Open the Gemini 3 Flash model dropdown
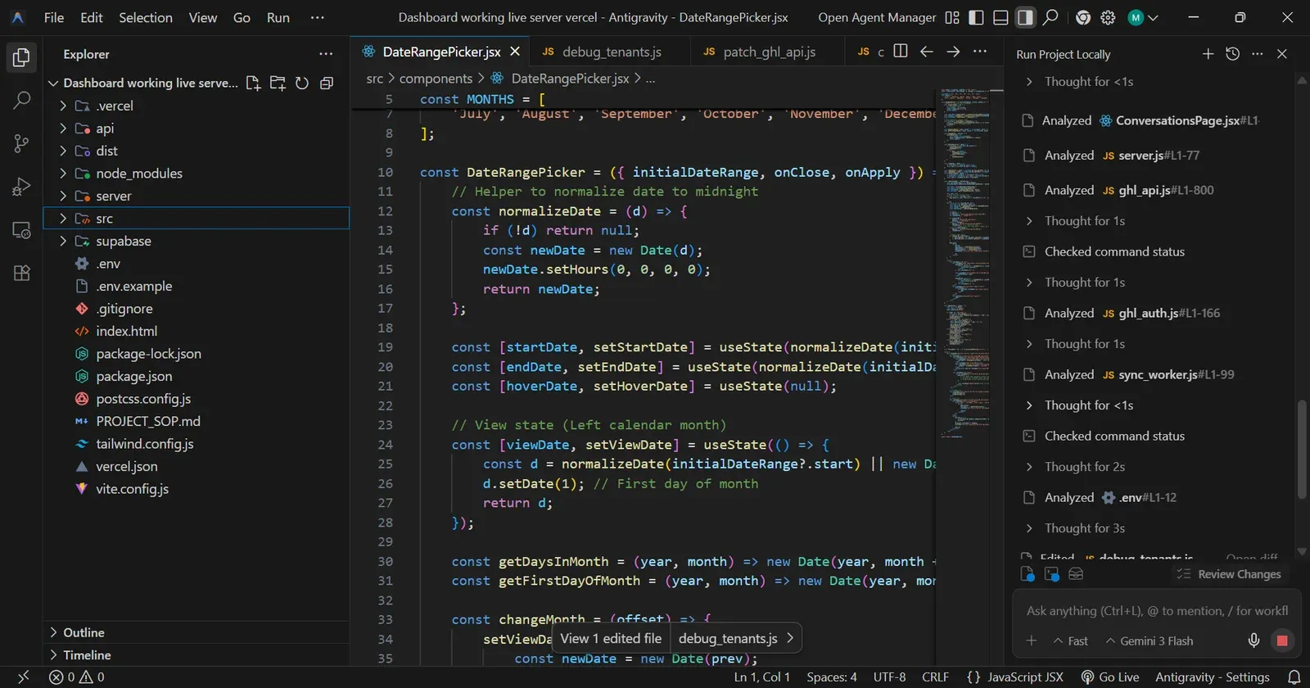Image resolution: width=1310 pixels, height=688 pixels. (x=1149, y=640)
